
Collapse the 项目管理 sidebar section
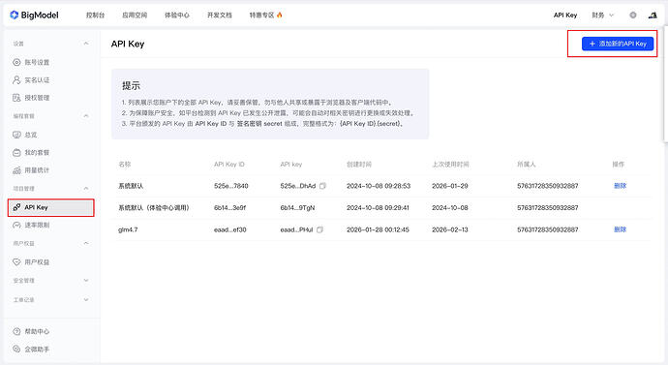coord(86,188)
